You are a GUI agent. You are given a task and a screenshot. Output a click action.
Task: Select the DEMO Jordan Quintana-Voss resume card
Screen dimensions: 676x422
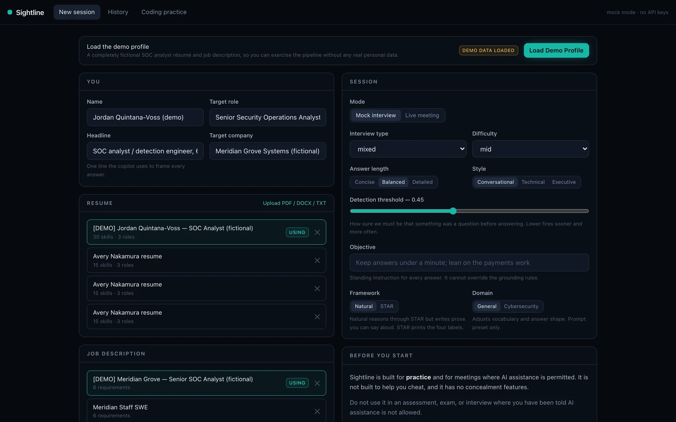(x=206, y=232)
